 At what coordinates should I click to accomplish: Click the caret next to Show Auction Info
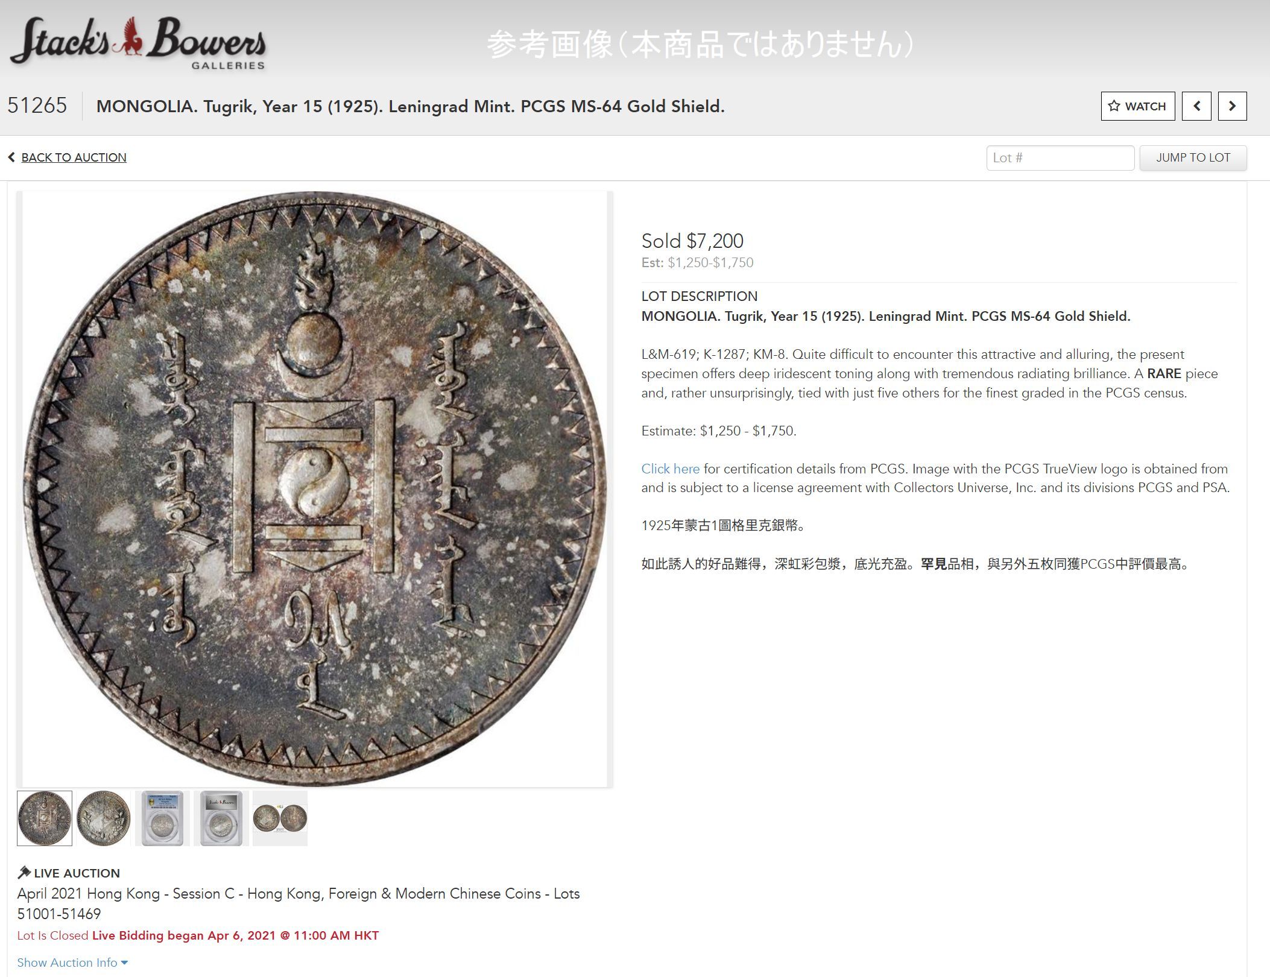pos(124,963)
